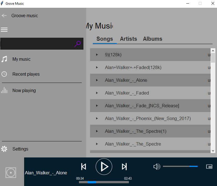
Task: Open the hamburger menu icon
Action: point(4,30)
